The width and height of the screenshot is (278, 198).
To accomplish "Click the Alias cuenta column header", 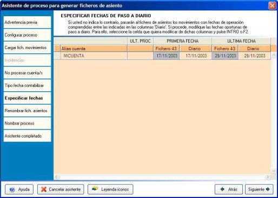I will point(94,49).
